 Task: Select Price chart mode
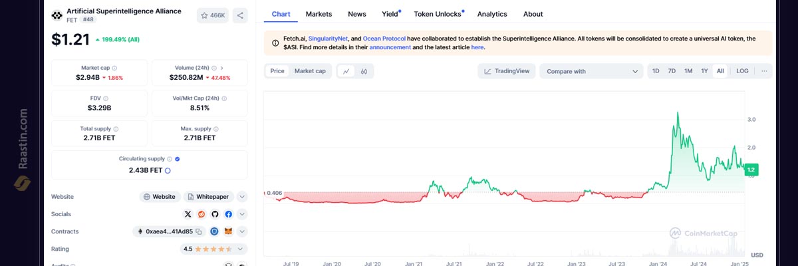click(277, 71)
